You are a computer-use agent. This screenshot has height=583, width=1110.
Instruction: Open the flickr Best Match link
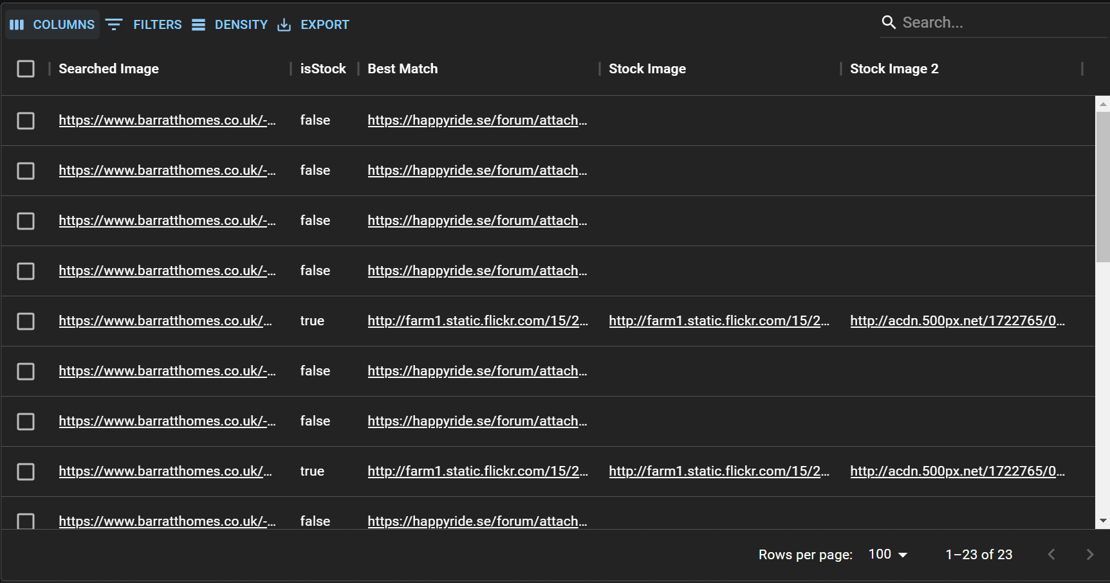[477, 321]
